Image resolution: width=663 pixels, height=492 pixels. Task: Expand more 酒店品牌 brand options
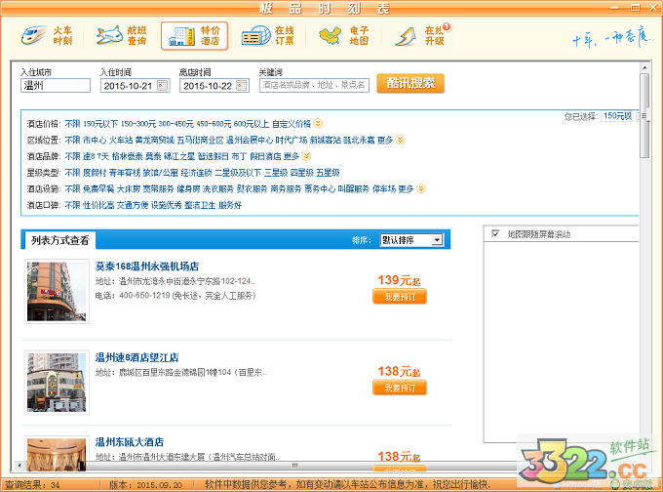306,156
